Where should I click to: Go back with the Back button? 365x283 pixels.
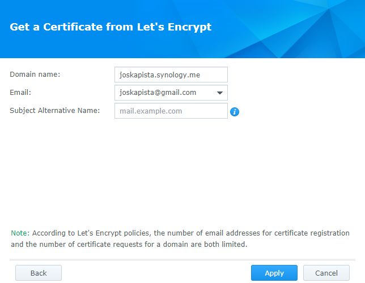(x=39, y=273)
